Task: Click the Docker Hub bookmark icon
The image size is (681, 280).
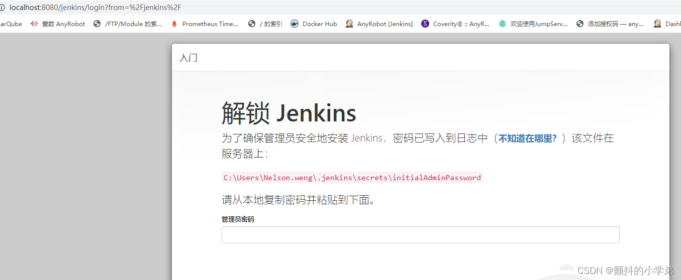Action: point(295,24)
